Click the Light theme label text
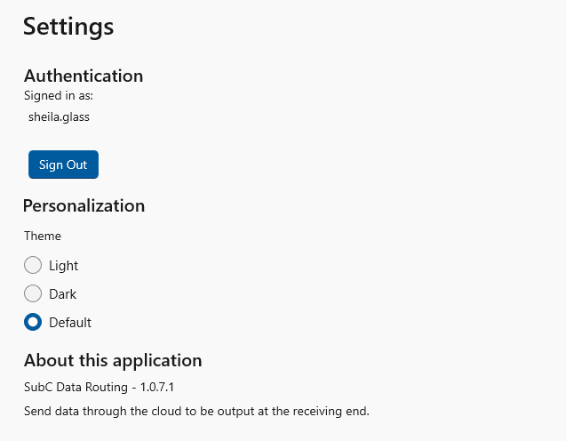Image resolution: width=566 pixels, height=441 pixels. pos(64,265)
